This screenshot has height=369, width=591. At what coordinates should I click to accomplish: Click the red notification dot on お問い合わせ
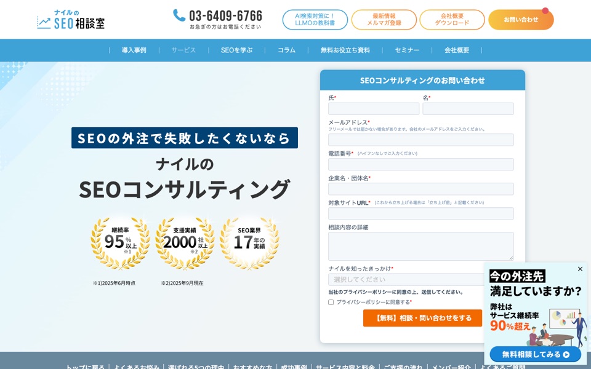click(545, 10)
